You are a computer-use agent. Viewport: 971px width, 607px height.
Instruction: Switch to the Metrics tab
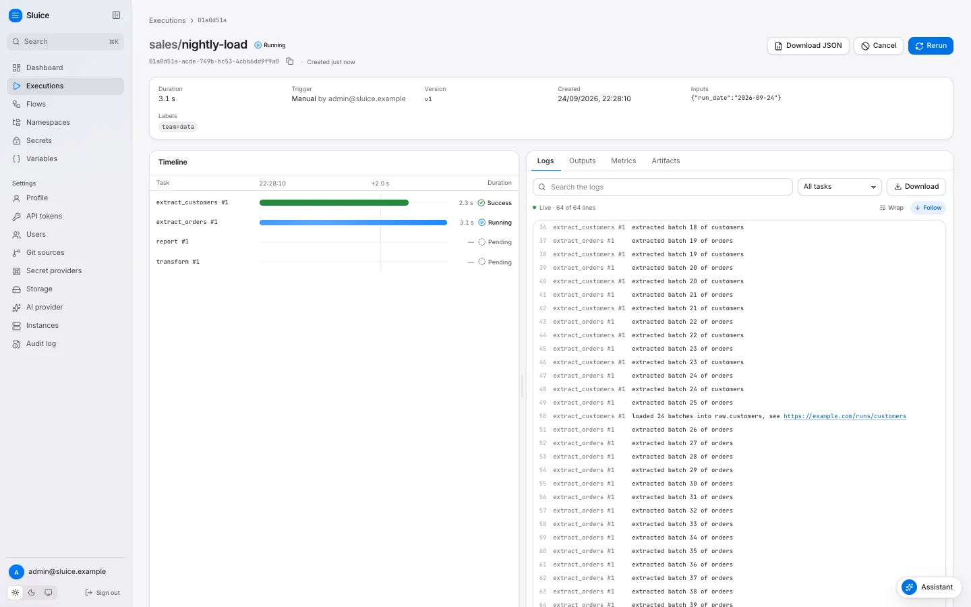pyautogui.click(x=623, y=161)
